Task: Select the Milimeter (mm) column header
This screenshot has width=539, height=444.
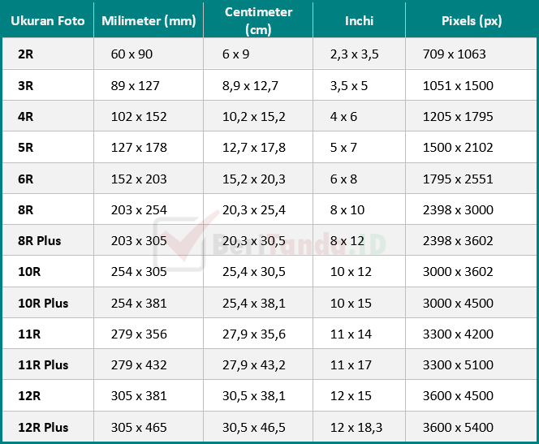Action: (x=149, y=21)
